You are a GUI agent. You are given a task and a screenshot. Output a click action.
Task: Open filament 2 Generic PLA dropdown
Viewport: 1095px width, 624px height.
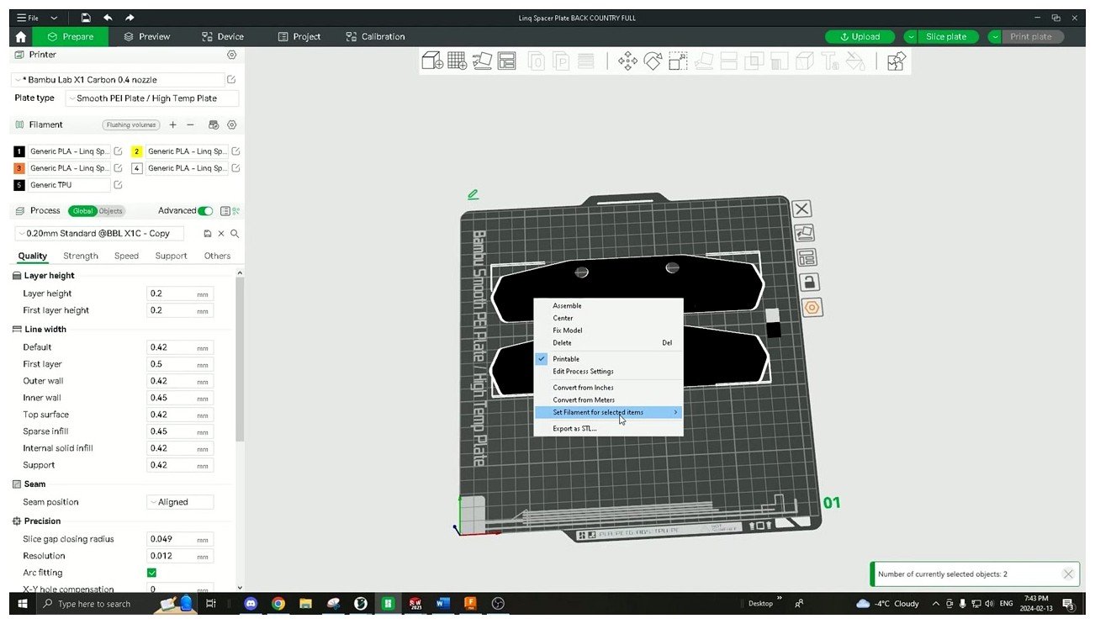[x=186, y=151]
